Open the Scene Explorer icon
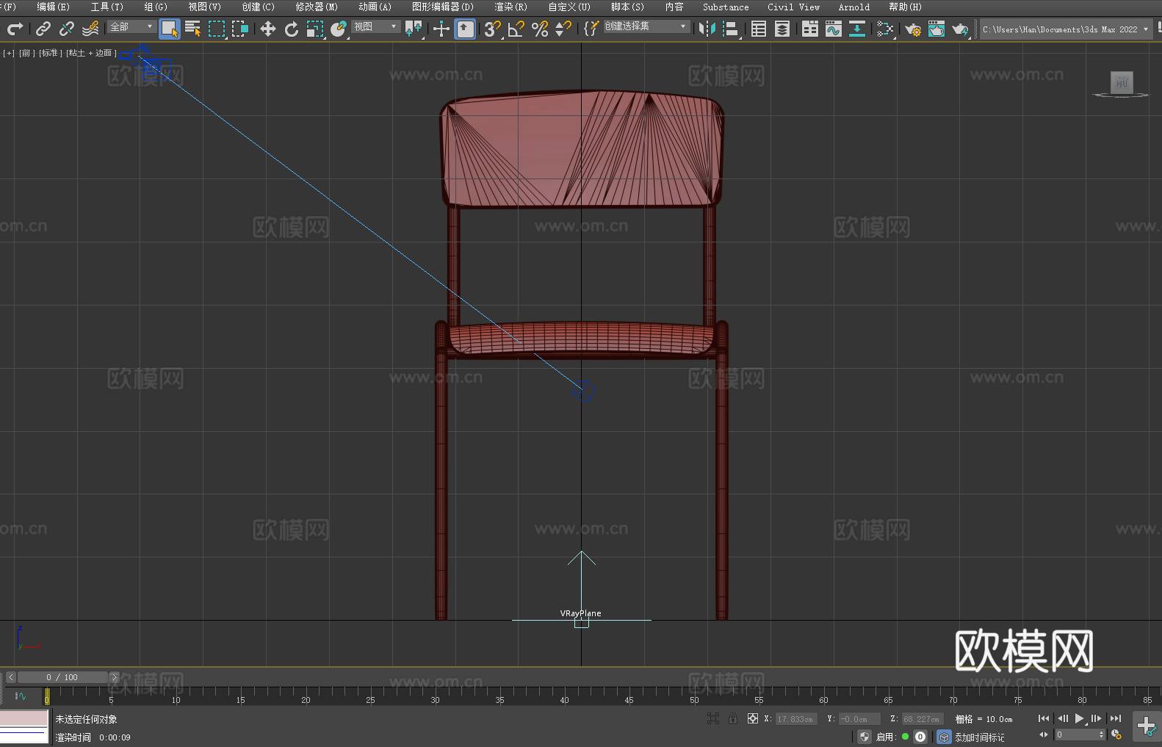The width and height of the screenshot is (1162, 747). tap(759, 29)
